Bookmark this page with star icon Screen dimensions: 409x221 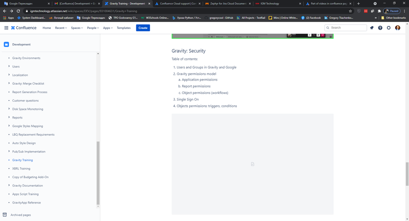point(350,11)
